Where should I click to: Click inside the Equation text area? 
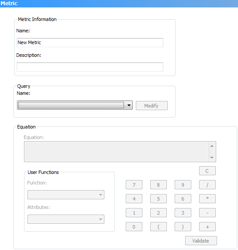(116, 152)
